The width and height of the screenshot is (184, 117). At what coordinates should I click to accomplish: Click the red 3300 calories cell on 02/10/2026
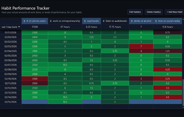[35, 79]
